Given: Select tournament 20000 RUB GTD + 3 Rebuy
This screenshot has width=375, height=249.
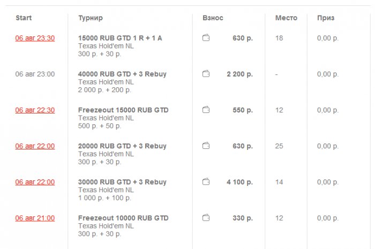Looking at the screenshot, I should click(122, 146).
